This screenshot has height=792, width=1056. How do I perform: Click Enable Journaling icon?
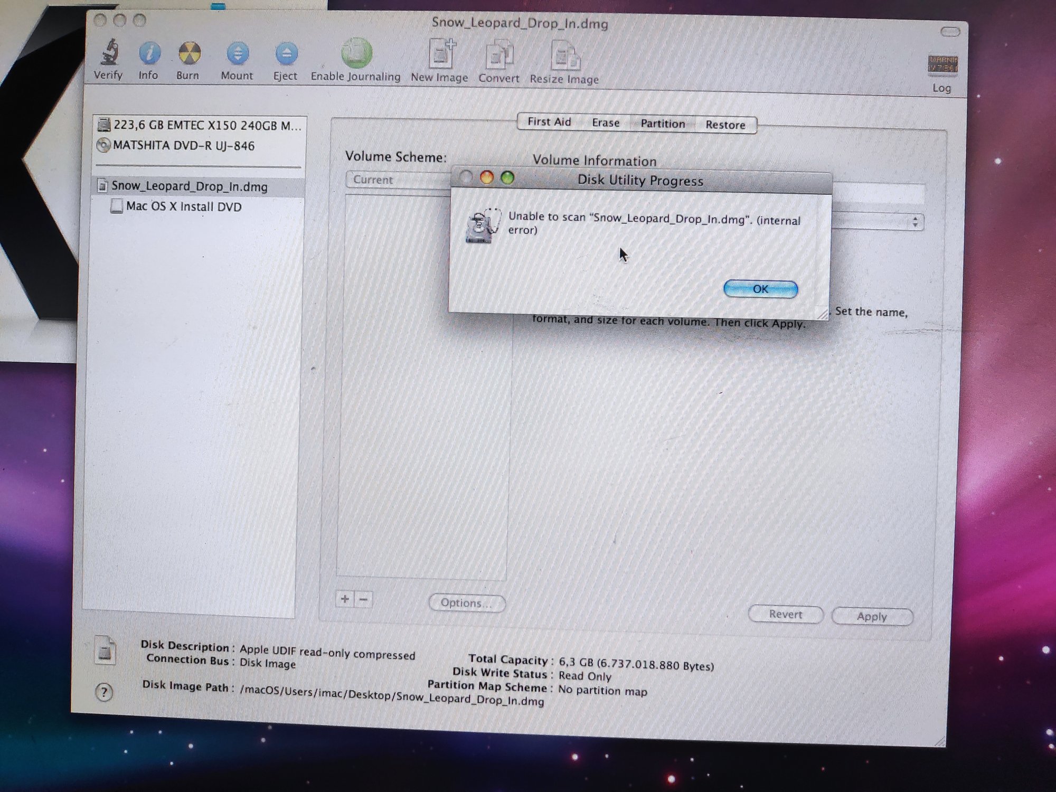pyautogui.click(x=356, y=54)
